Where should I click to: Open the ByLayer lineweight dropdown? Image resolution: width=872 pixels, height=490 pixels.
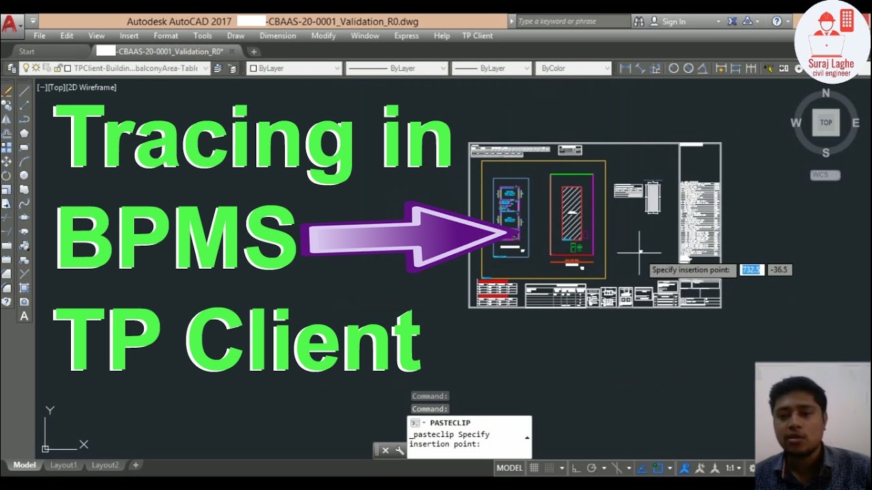[492, 68]
